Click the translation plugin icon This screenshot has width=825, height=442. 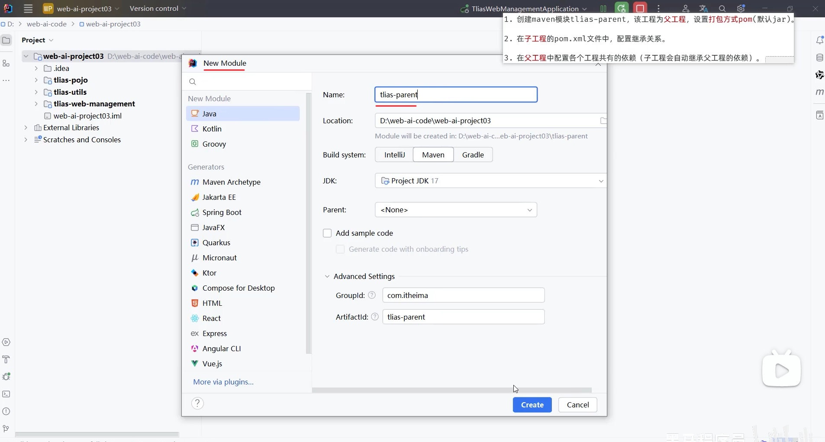pos(703,9)
